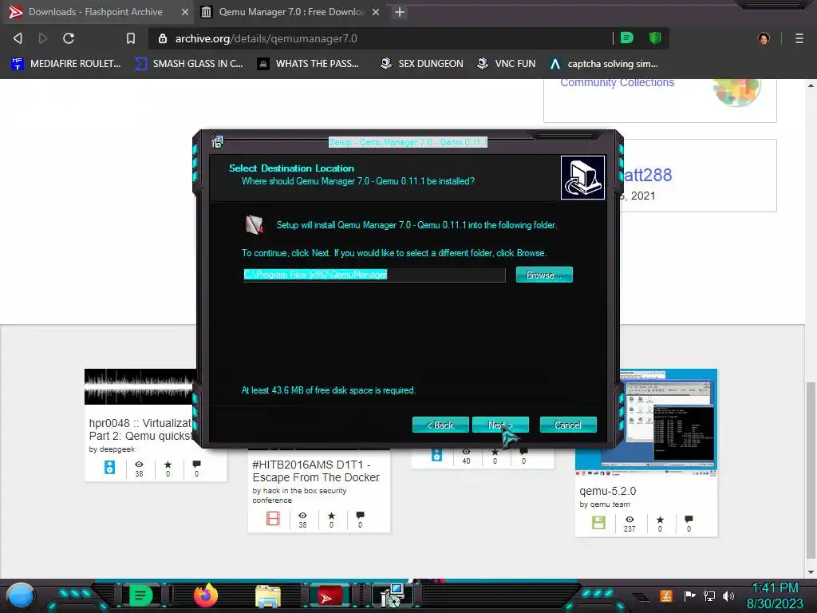The height and width of the screenshot is (613, 817).
Task: Open the browser hamburger menu
Action: [x=799, y=38]
